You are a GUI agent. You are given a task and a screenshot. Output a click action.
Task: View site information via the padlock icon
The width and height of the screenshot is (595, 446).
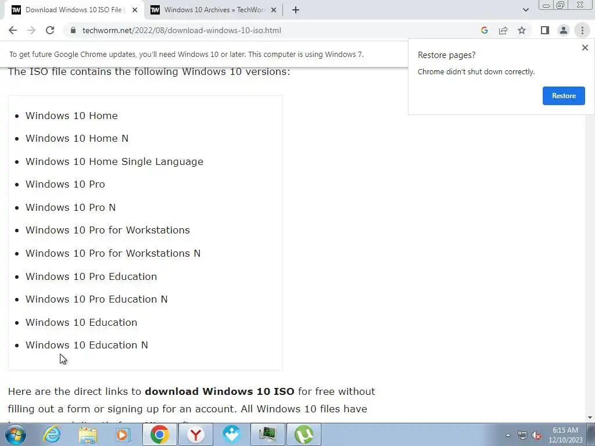point(73,30)
